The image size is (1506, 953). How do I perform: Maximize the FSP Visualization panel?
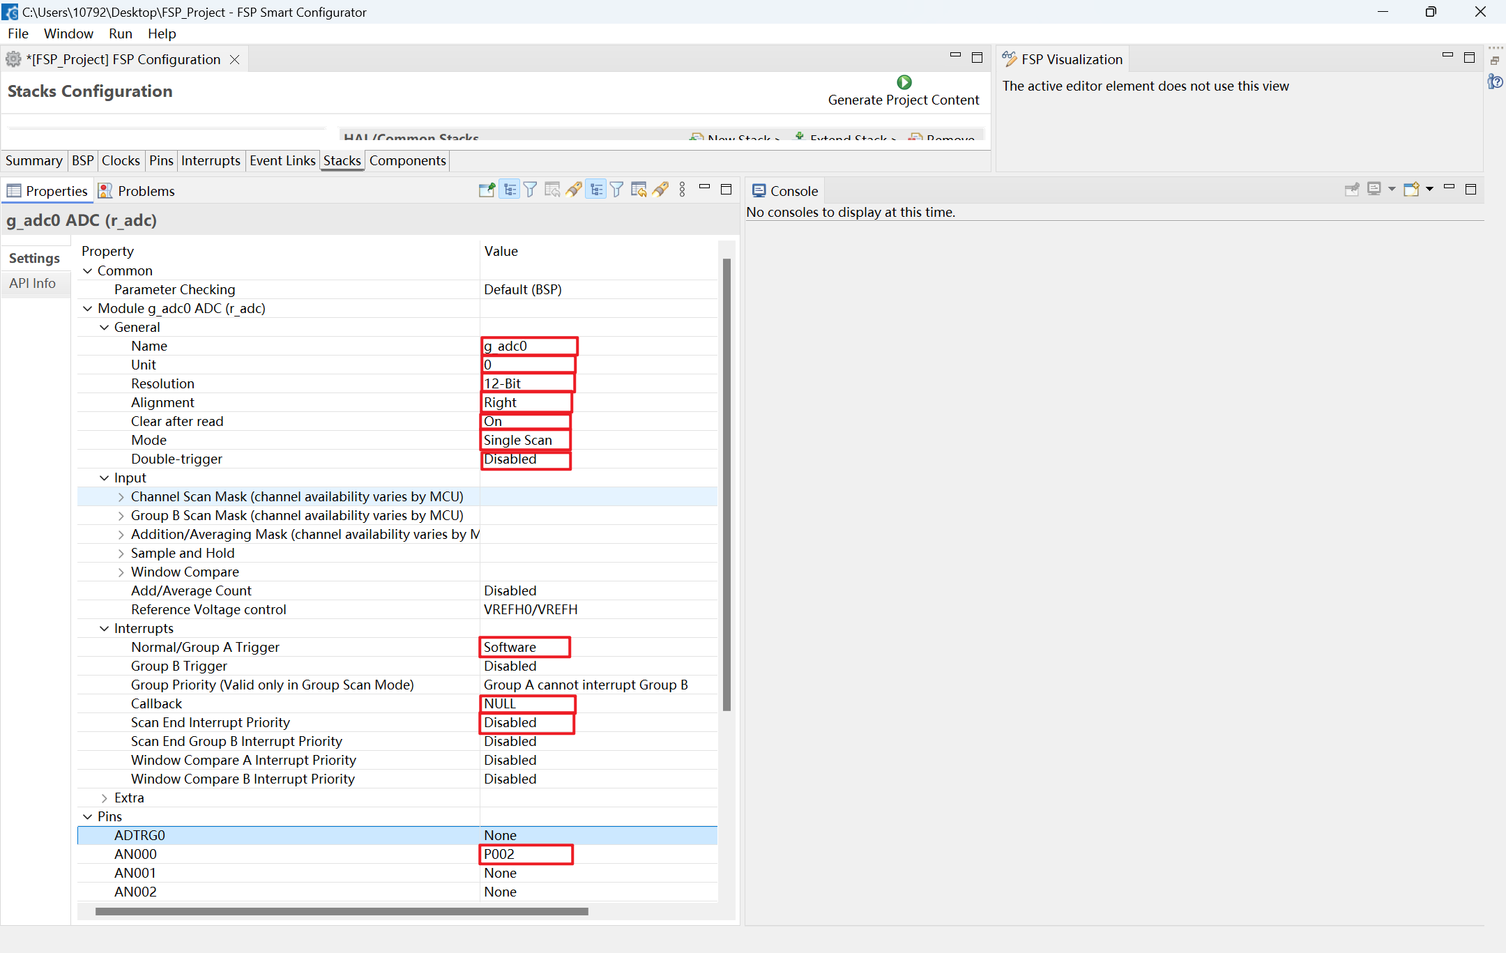coord(1470,57)
